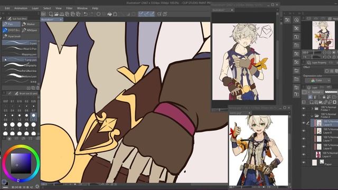
Task: Click the lock layer icon in Layer panel
Action: (x=324, y=97)
